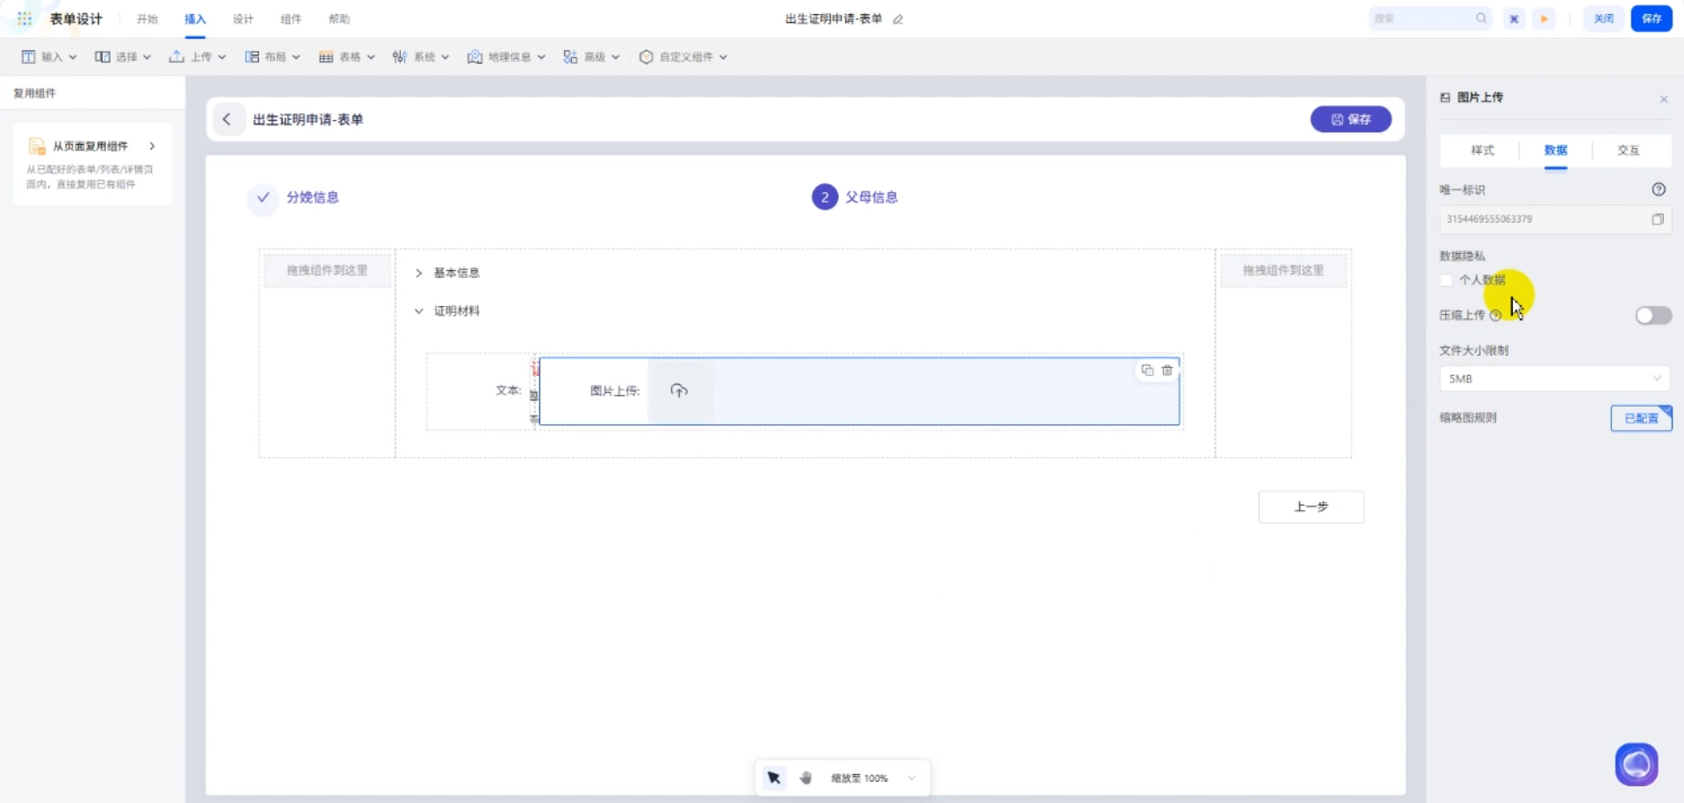Click the cloud upload icon in the form

pos(680,390)
